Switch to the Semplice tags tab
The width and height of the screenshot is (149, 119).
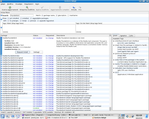tap(123, 36)
